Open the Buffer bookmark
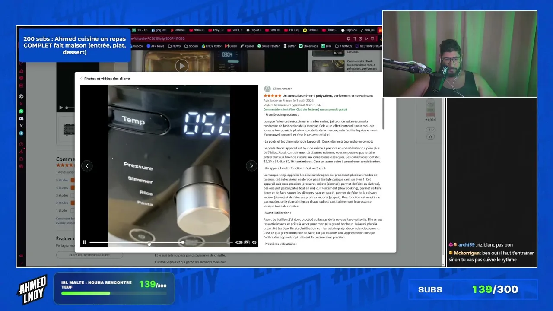The height and width of the screenshot is (311, 553). (x=289, y=46)
